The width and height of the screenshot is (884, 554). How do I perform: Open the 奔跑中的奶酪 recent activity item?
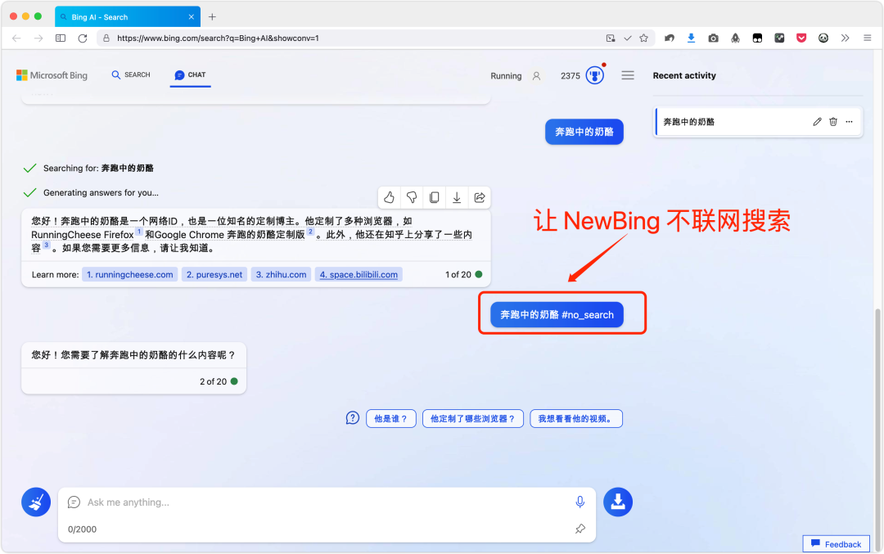click(758, 122)
